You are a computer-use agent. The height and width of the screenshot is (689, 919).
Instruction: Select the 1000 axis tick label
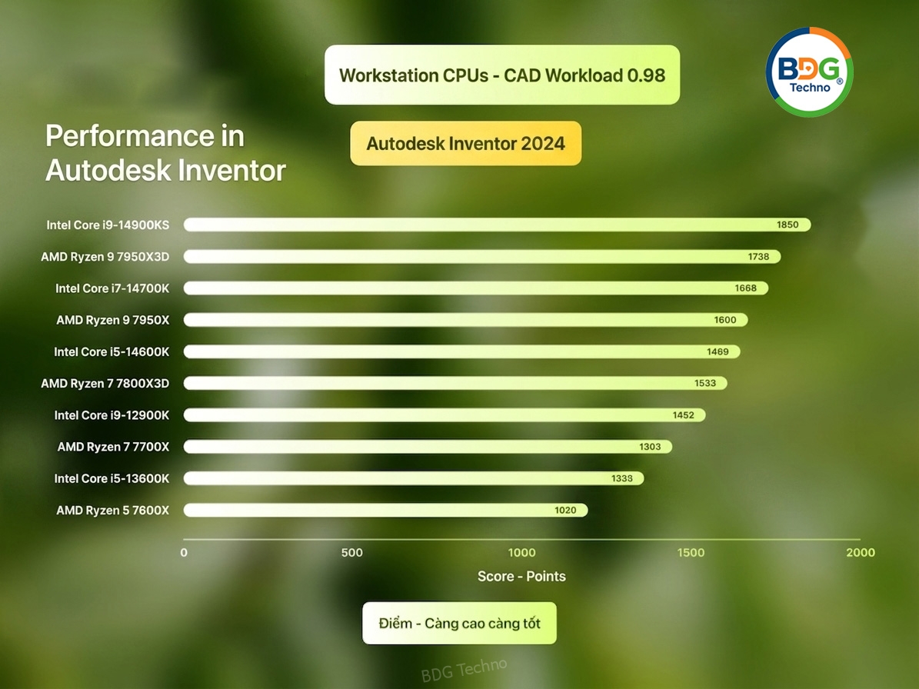(521, 552)
